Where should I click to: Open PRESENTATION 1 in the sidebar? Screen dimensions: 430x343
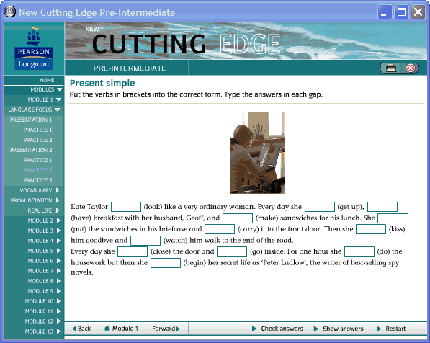pyautogui.click(x=31, y=120)
